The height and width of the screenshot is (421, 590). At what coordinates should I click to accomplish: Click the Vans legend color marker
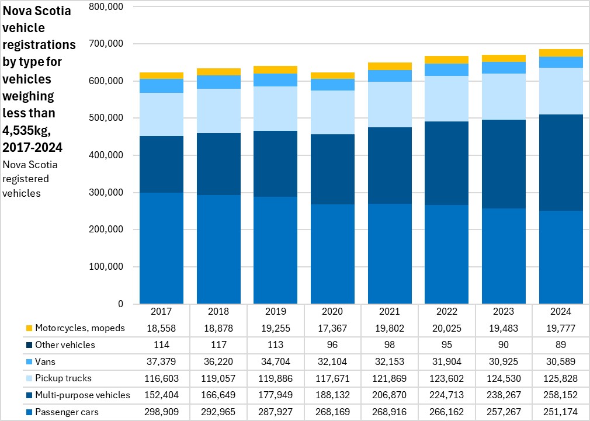[x=28, y=362]
